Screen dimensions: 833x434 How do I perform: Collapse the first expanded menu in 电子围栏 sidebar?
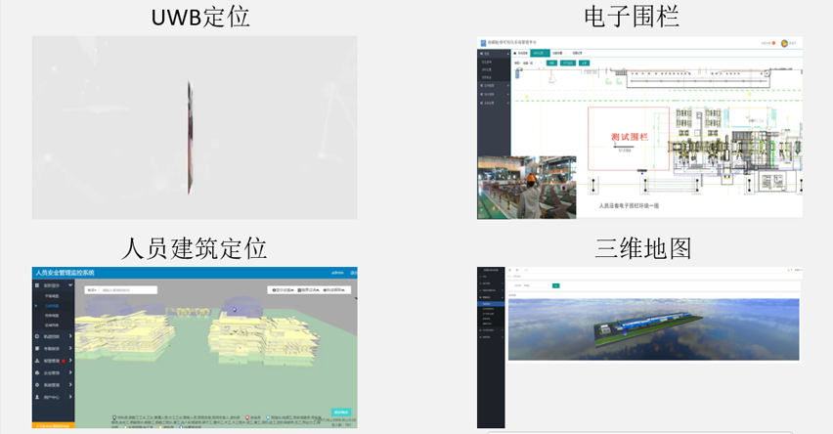click(x=507, y=54)
